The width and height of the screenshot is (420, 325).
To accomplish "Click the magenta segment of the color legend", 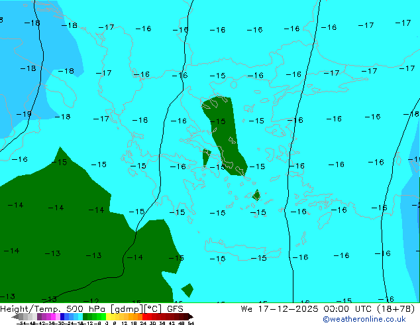I will coord(53,316).
